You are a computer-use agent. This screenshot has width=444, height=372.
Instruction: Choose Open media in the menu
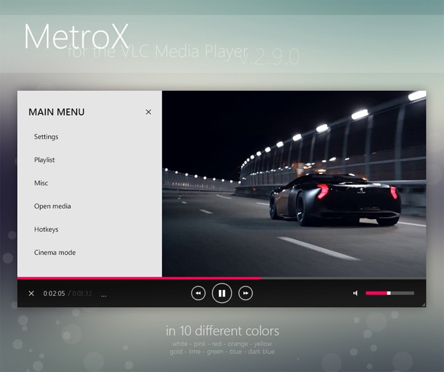(53, 206)
